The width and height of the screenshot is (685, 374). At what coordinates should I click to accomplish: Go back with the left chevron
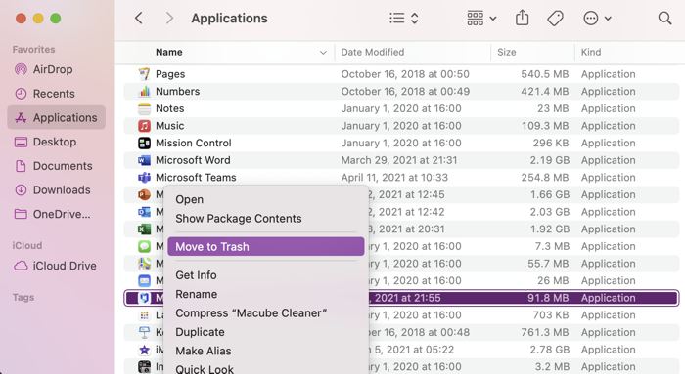pos(139,19)
